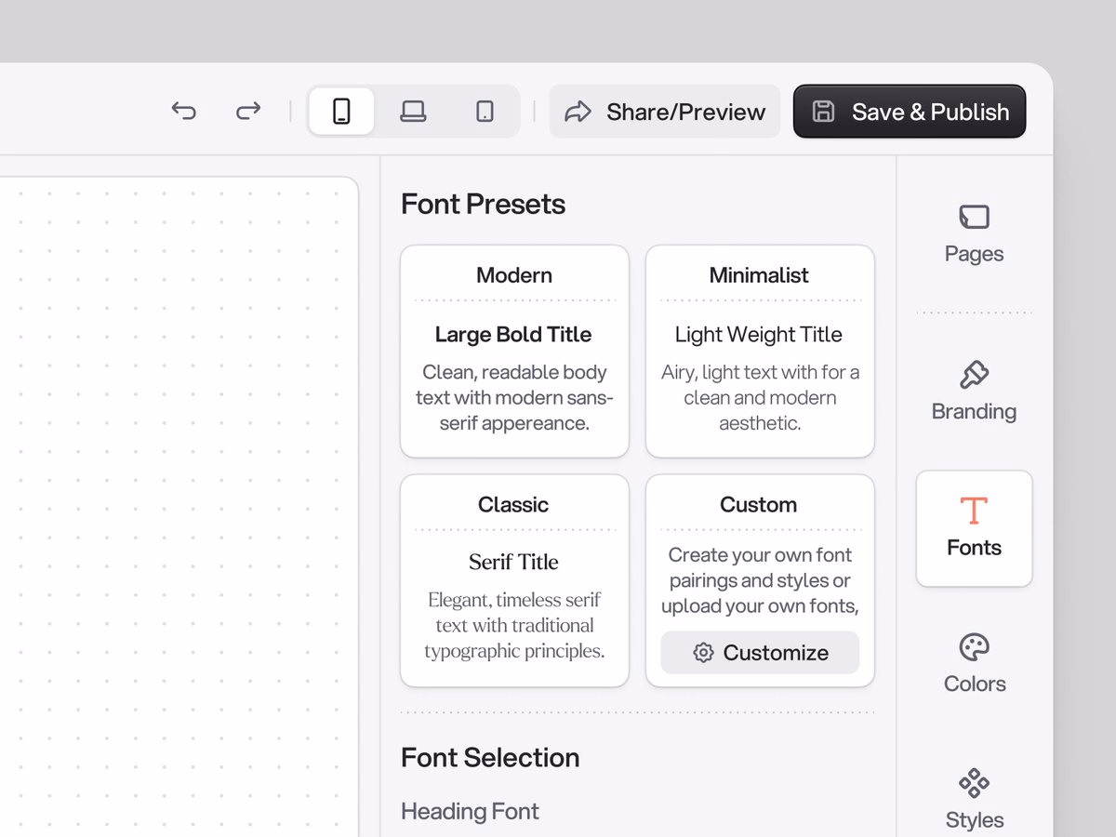Screen dimensions: 1116x837
Task: Switch to tablet preview mode
Action: [x=485, y=112]
